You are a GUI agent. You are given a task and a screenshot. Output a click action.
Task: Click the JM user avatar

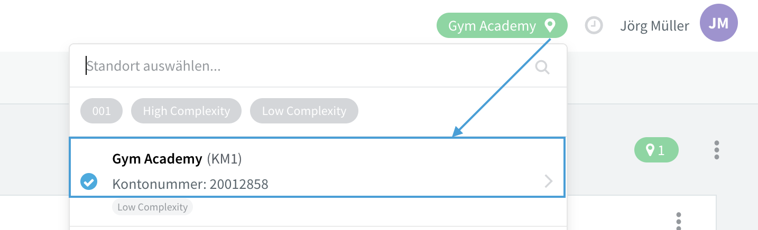pos(718,23)
